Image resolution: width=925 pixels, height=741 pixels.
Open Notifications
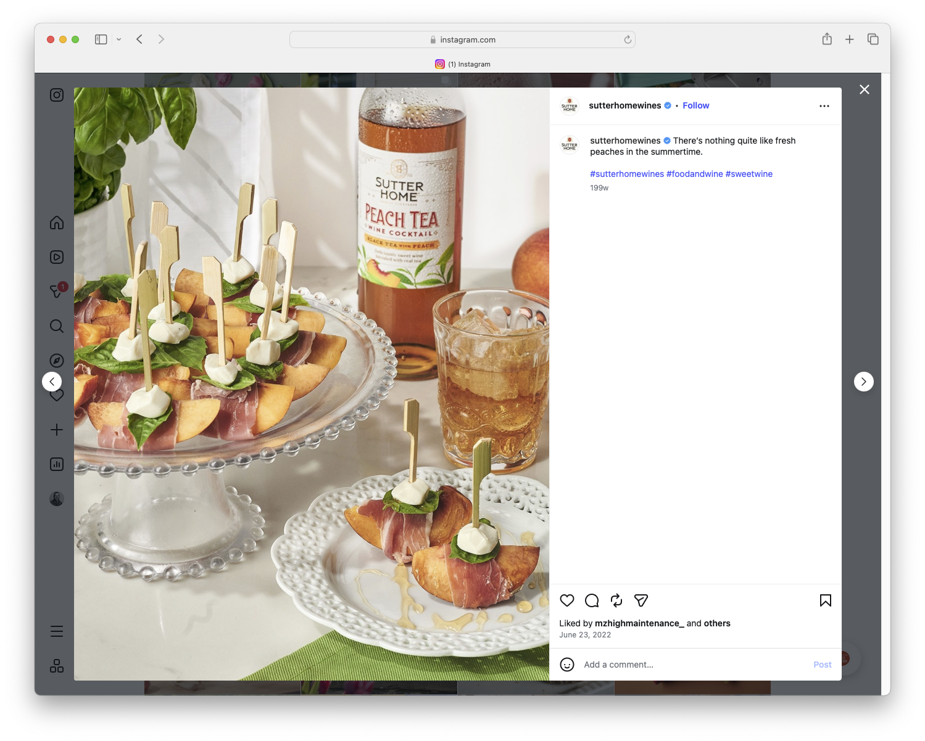(56, 395)
